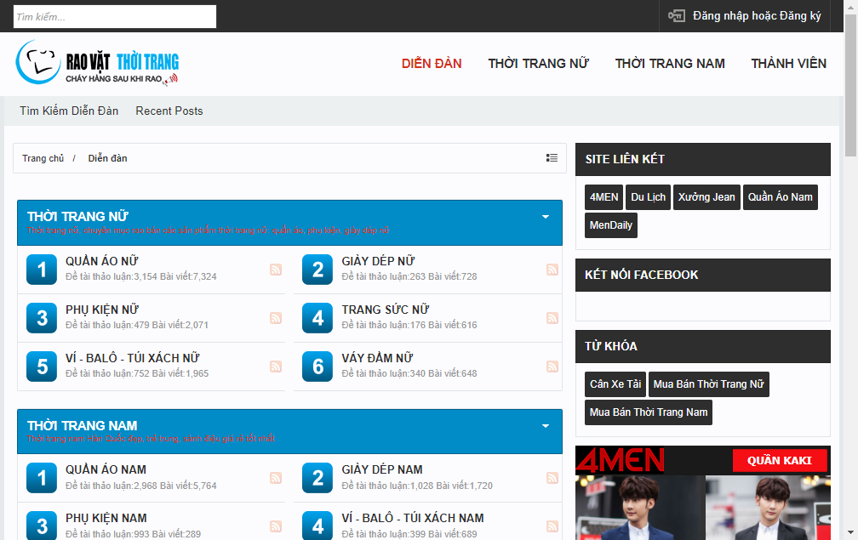Open RSS feed for Quần Áo Nữ
The width and height of the screenshot is (858, 540).
pos(276,270)
